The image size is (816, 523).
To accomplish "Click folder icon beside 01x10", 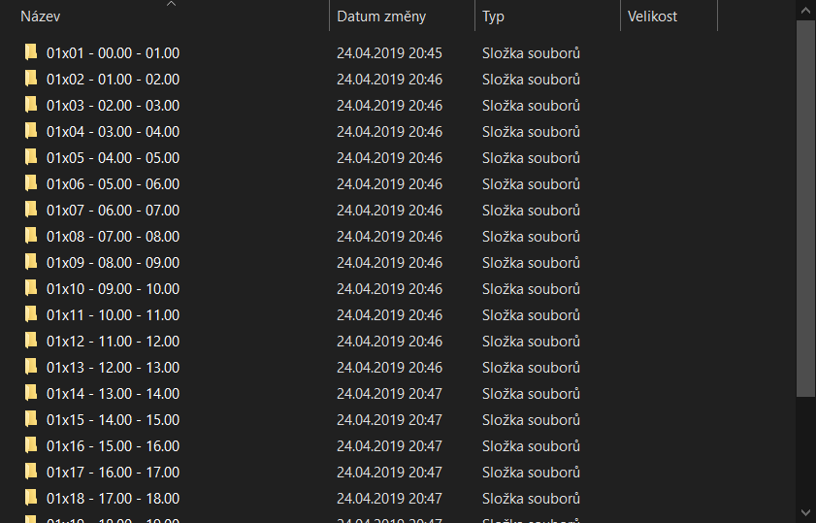I will (x=31, y=288).
